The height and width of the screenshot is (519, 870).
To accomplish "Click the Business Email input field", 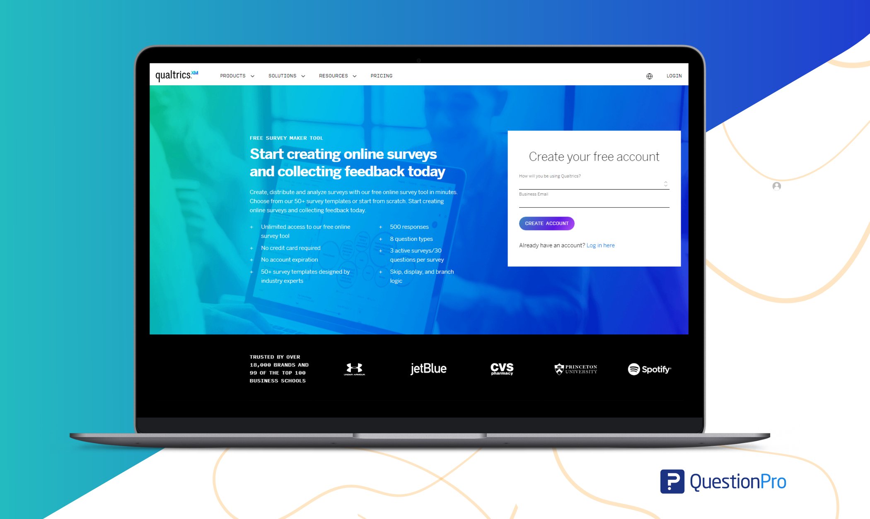I will tap(593, 201).
